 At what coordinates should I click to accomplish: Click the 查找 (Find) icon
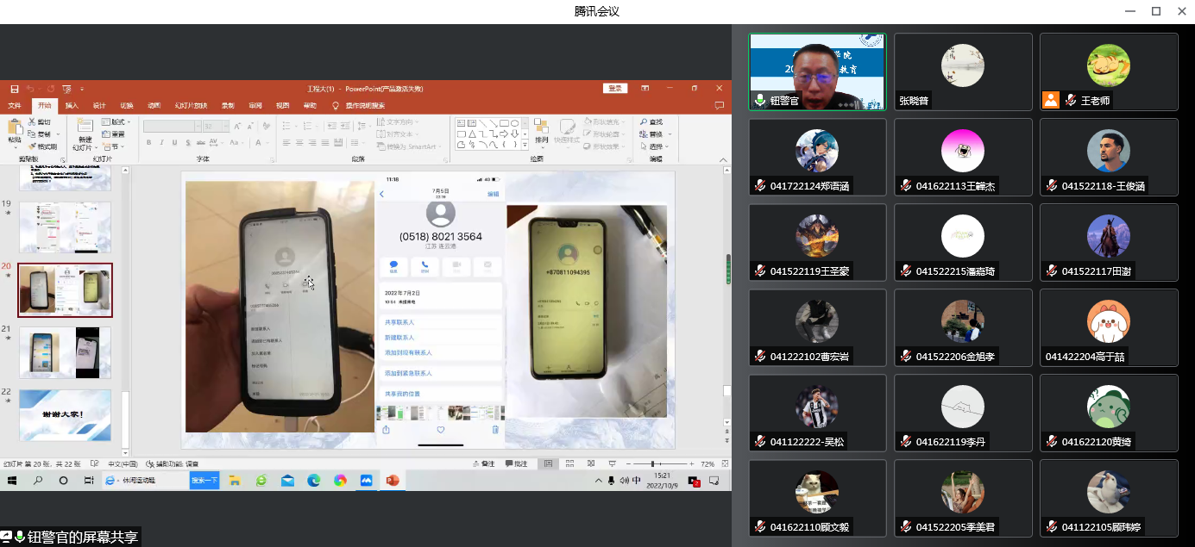[651, 122]
